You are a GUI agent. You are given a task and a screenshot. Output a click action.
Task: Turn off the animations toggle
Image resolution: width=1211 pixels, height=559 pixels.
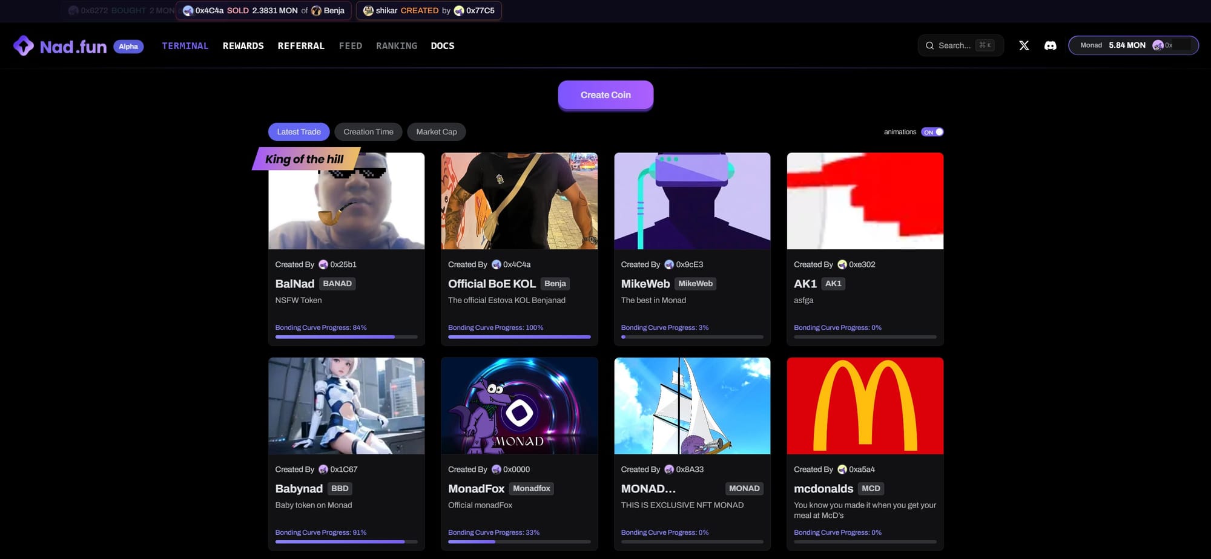pos(932,132)
